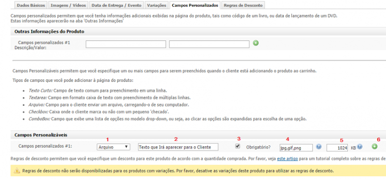Open the Regras de Desconto tab

[243, 5]
